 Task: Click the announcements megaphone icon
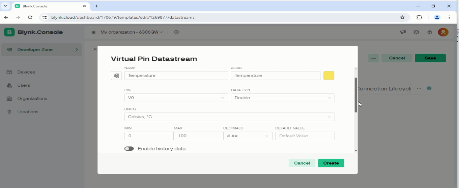coord(403,32)
